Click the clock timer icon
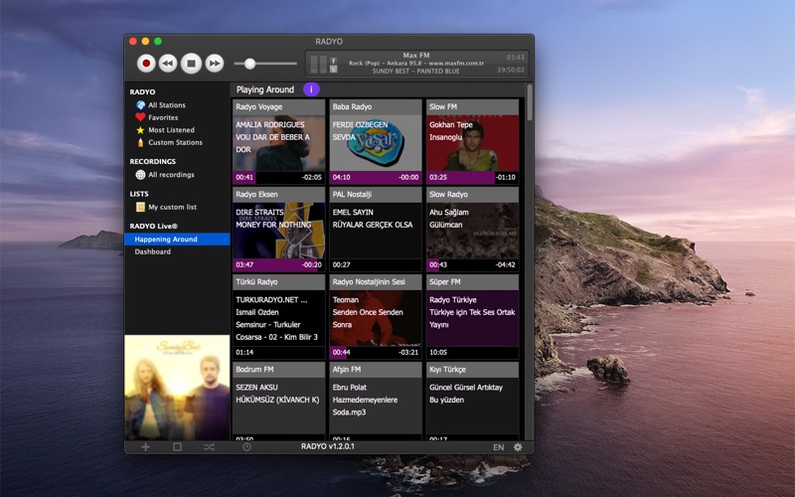 point(246,446)
